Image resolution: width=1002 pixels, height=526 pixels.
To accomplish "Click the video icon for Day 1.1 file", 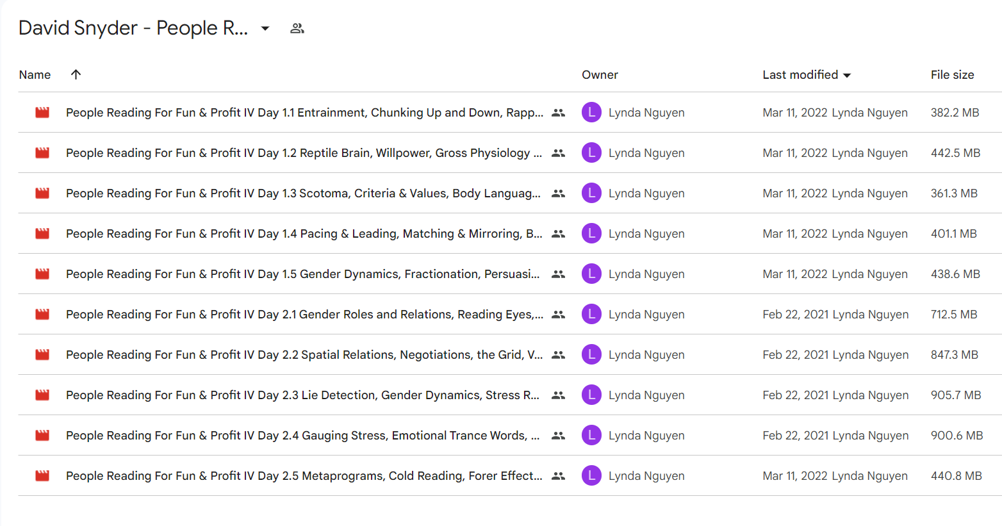I will (x=42, y=113).
